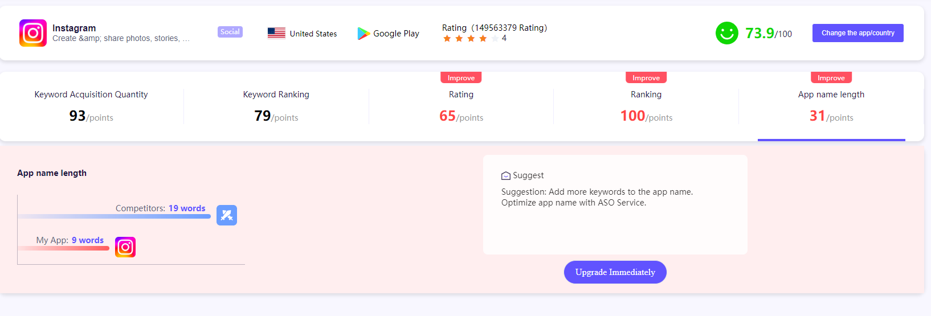Click the Change the app/country button

coord(857,33)
